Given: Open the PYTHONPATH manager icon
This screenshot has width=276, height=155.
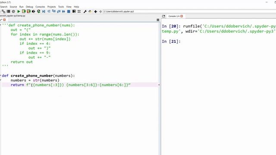Looking at the screenshot, I should click(90, 12).
